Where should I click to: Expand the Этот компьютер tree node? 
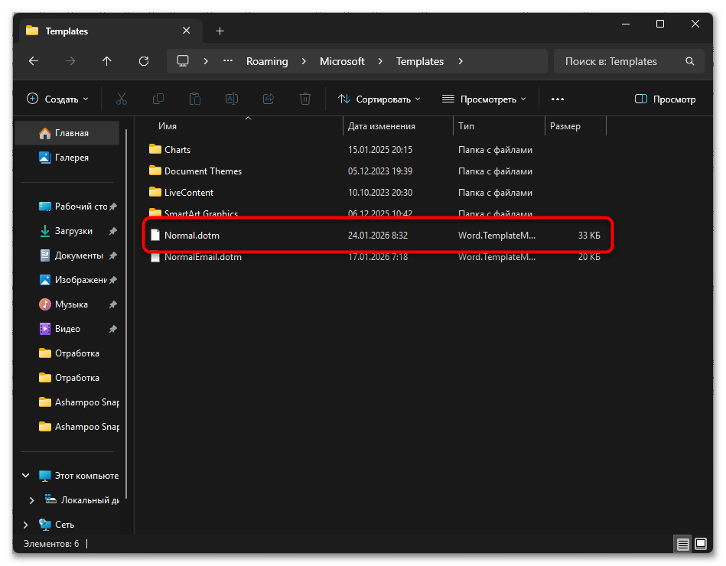(26, 476)
